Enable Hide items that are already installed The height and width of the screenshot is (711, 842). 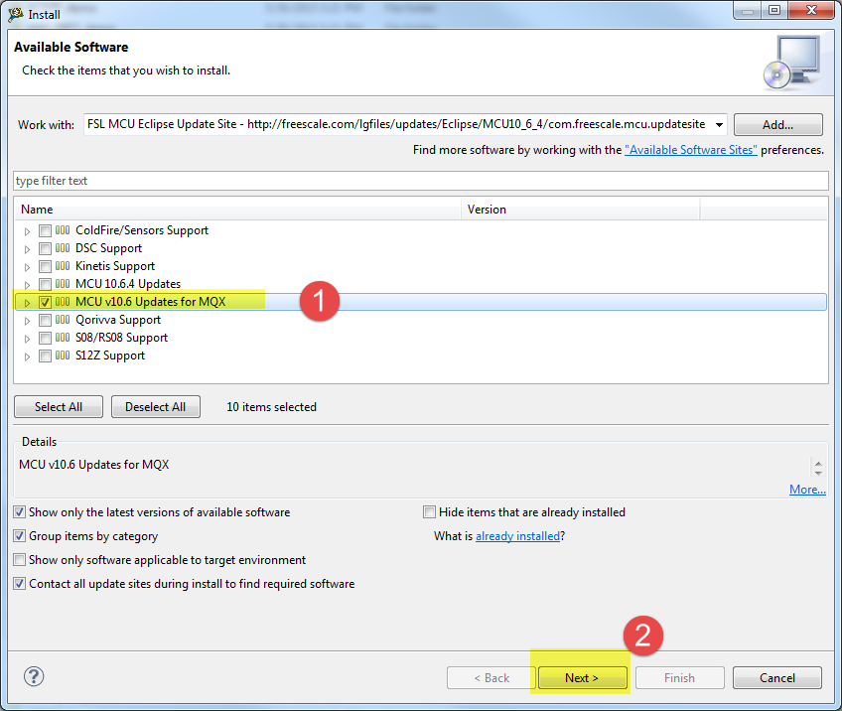point(429,512)
